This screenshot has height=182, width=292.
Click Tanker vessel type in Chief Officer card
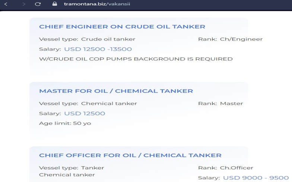click(92, 168)
